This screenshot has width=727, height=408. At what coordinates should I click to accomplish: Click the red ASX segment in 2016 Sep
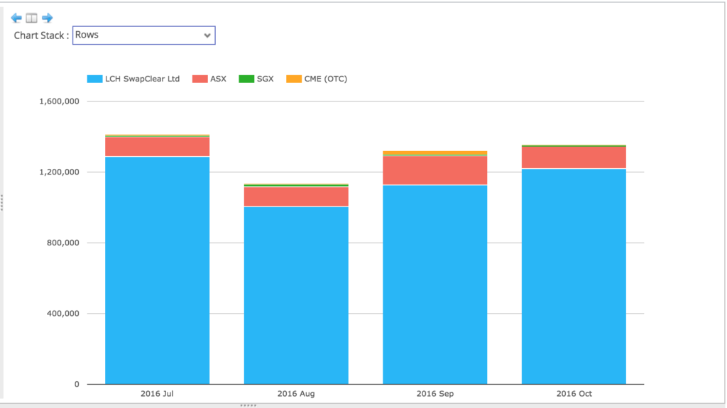[435, 170]
